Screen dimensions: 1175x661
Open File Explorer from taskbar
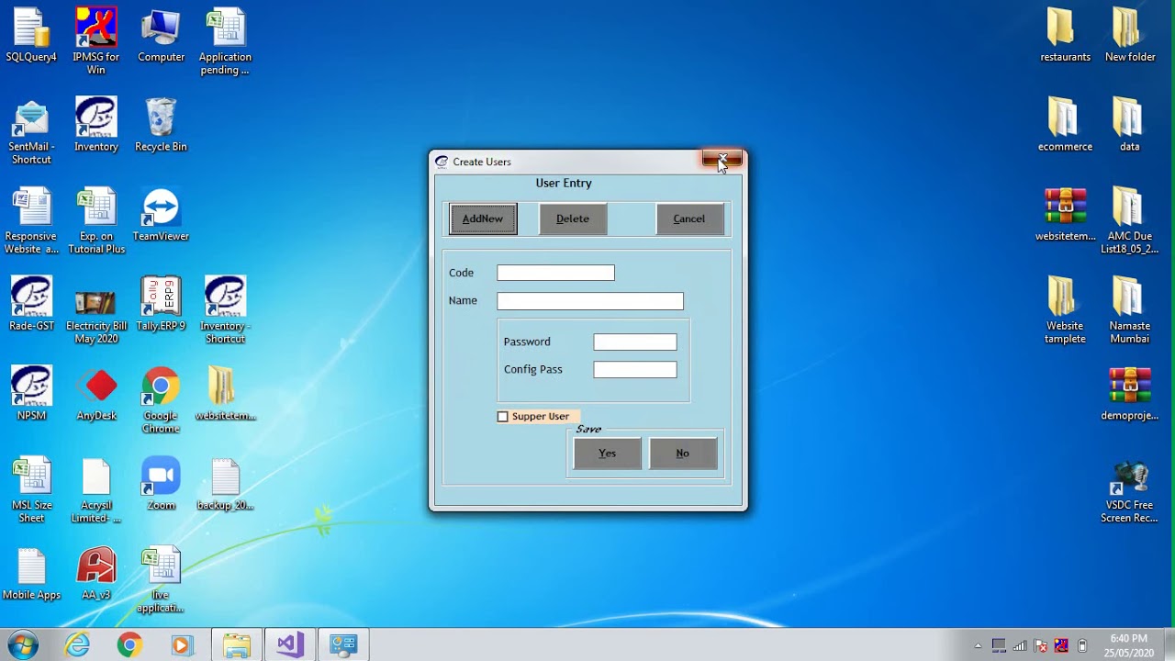(237, 645)
